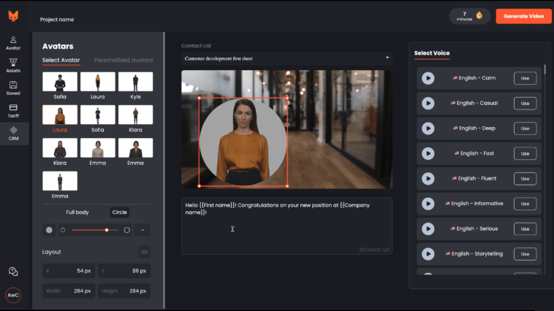The width and height of the screenshot is (554, 311).
Task: Play the English - Calm voice preview
Action: tap(428, 78)
